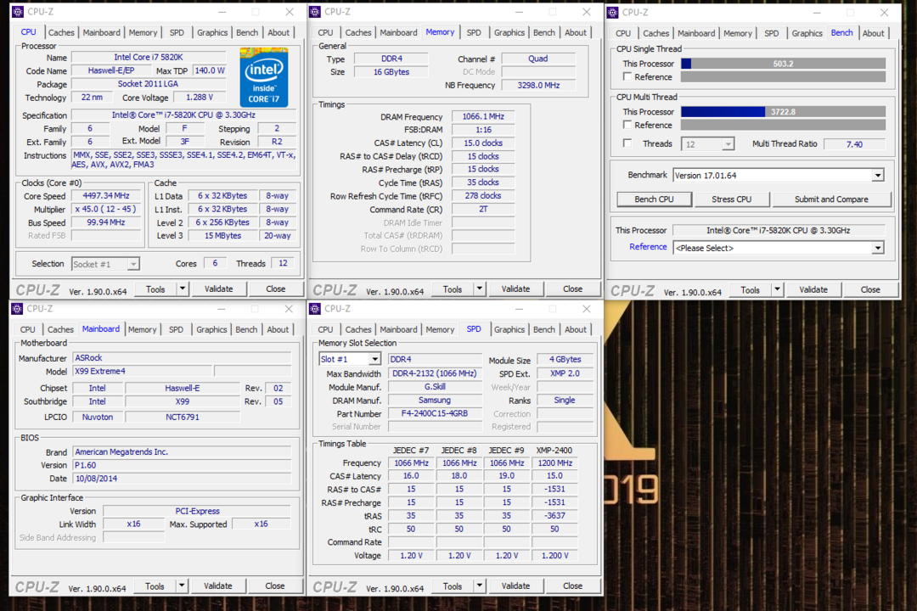Click Validate in the CPU window

tap(219, 289)
